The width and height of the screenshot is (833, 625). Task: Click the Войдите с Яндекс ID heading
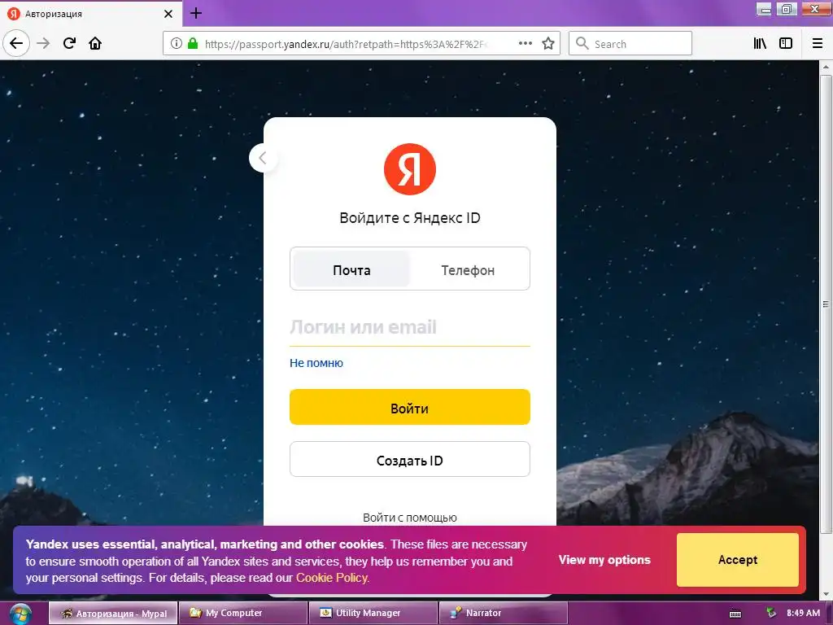tap(410, 218)
